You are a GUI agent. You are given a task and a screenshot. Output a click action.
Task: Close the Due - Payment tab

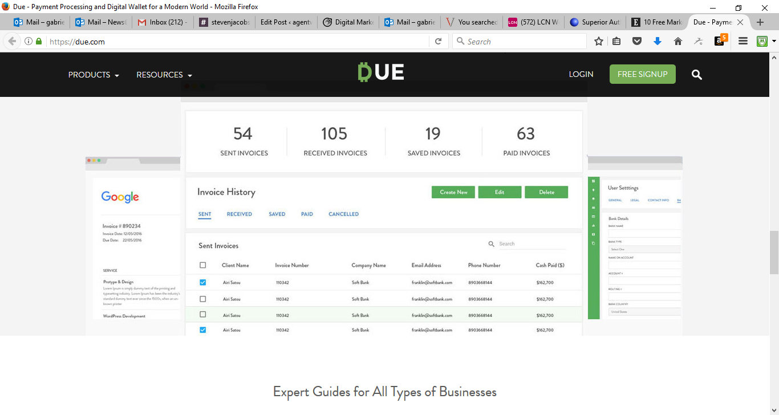[x=740, y=22]
